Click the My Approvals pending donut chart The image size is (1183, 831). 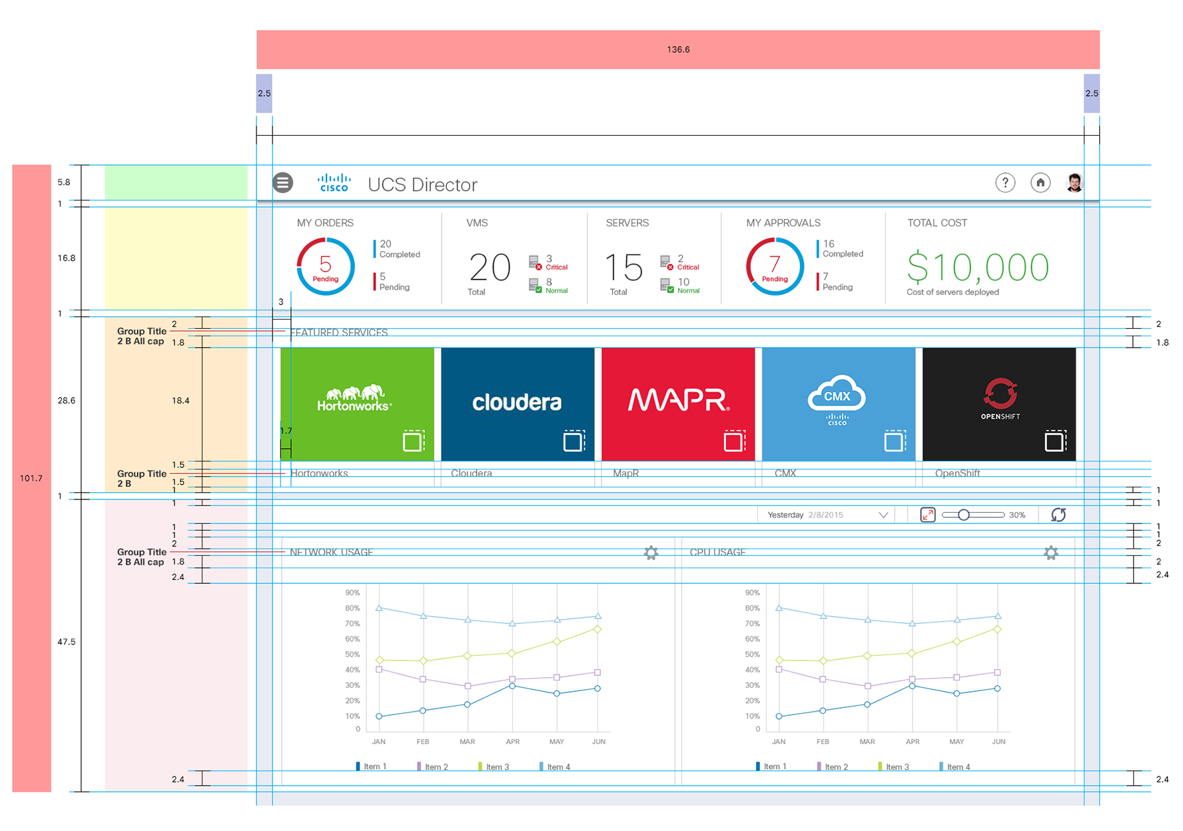(775, 267)
